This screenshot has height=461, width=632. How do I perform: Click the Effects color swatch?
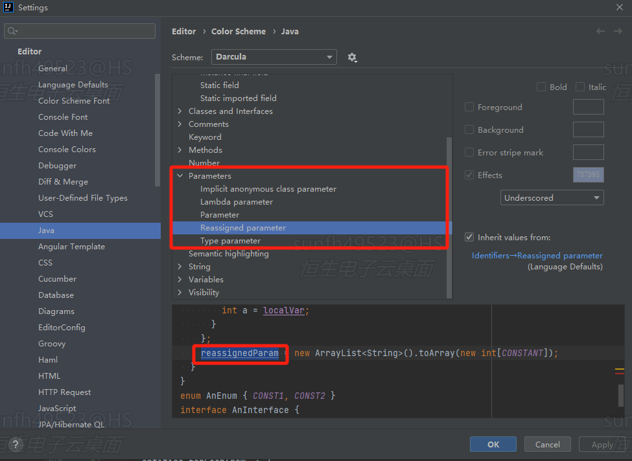coord(588,175)
